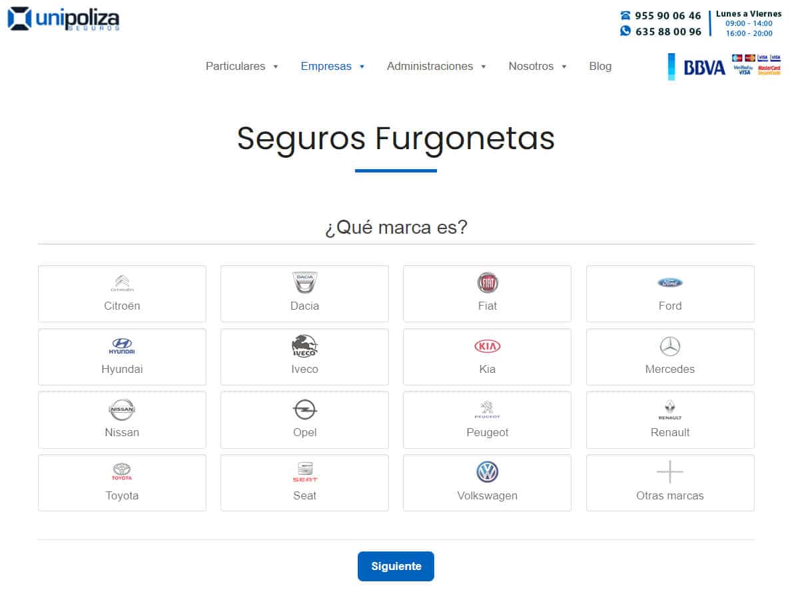Click the plus icon for Otras marcas

pos(669,472)
